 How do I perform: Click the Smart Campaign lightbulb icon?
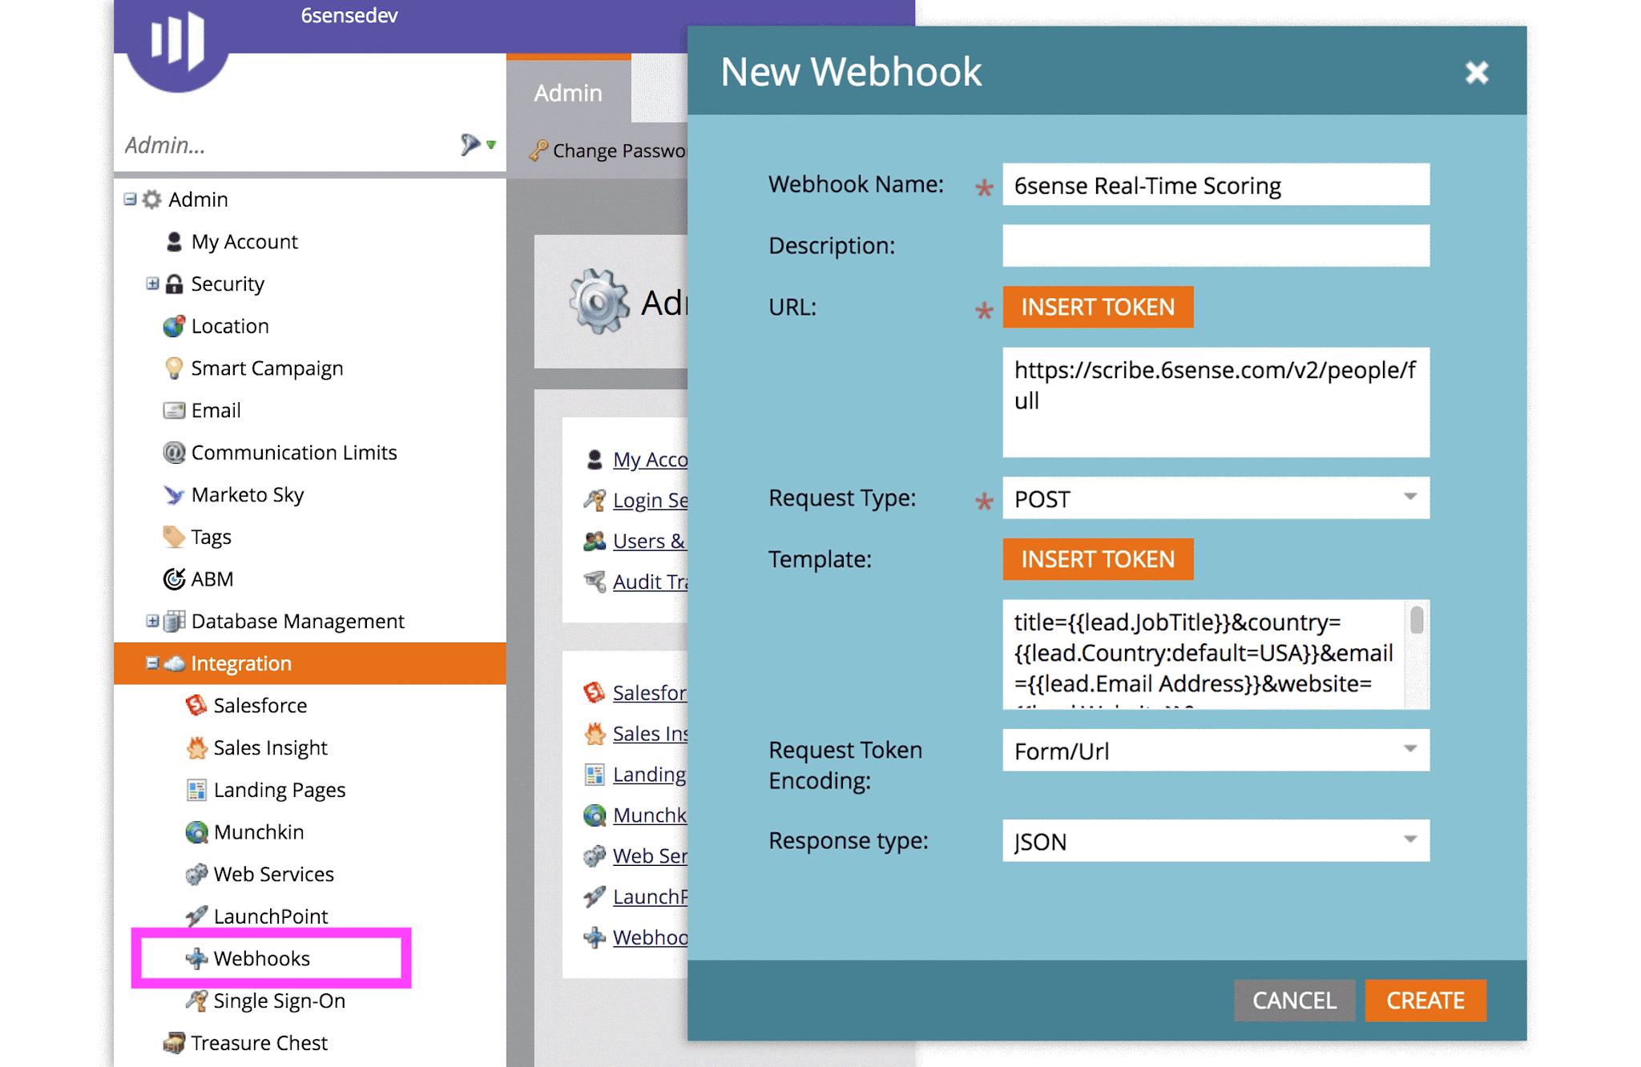[x=174, y=368]
